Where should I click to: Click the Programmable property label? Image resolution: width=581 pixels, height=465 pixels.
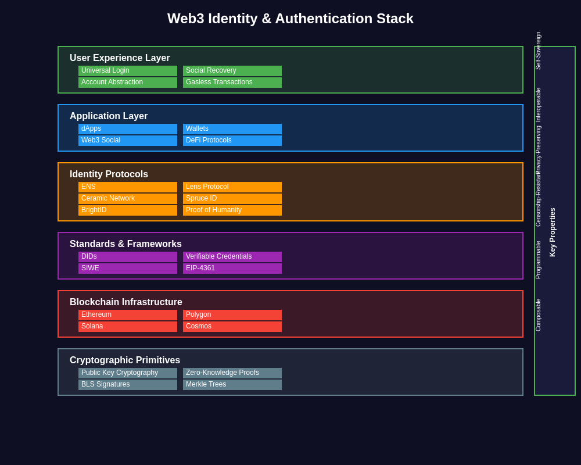[539, 260]
